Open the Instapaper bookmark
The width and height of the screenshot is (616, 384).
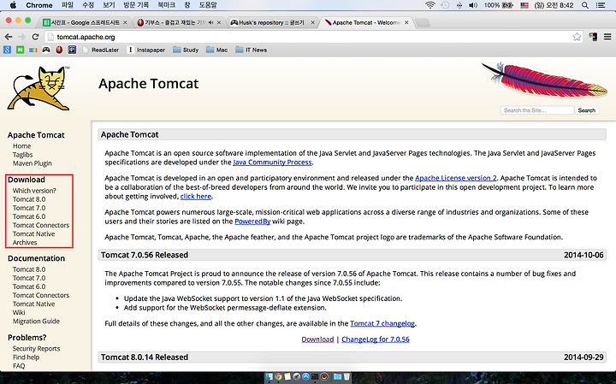tap(146, 50)
